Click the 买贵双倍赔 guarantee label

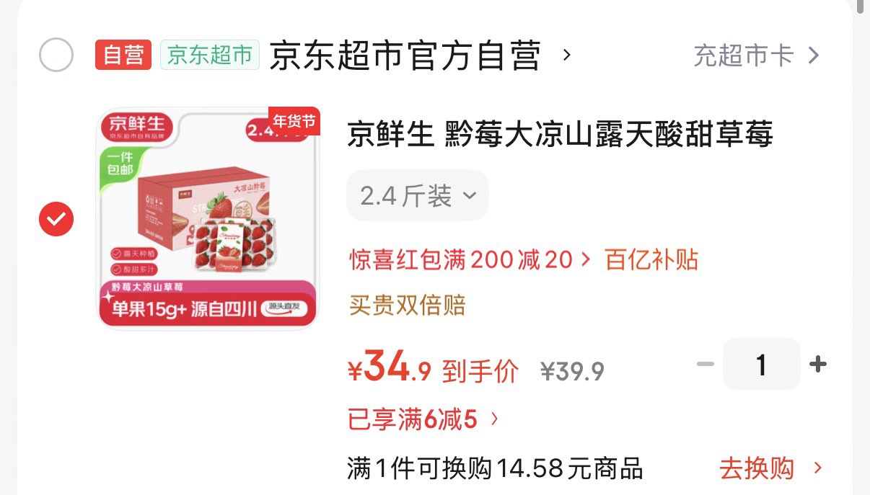pos(408,305)
